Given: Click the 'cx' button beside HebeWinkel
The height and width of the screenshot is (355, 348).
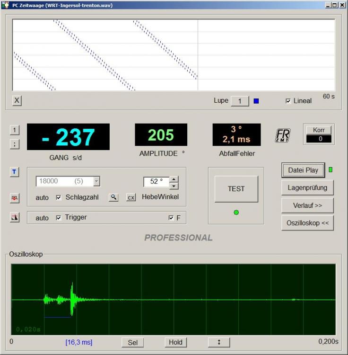Looking at the screenshot, I should (x=131, y=197).
